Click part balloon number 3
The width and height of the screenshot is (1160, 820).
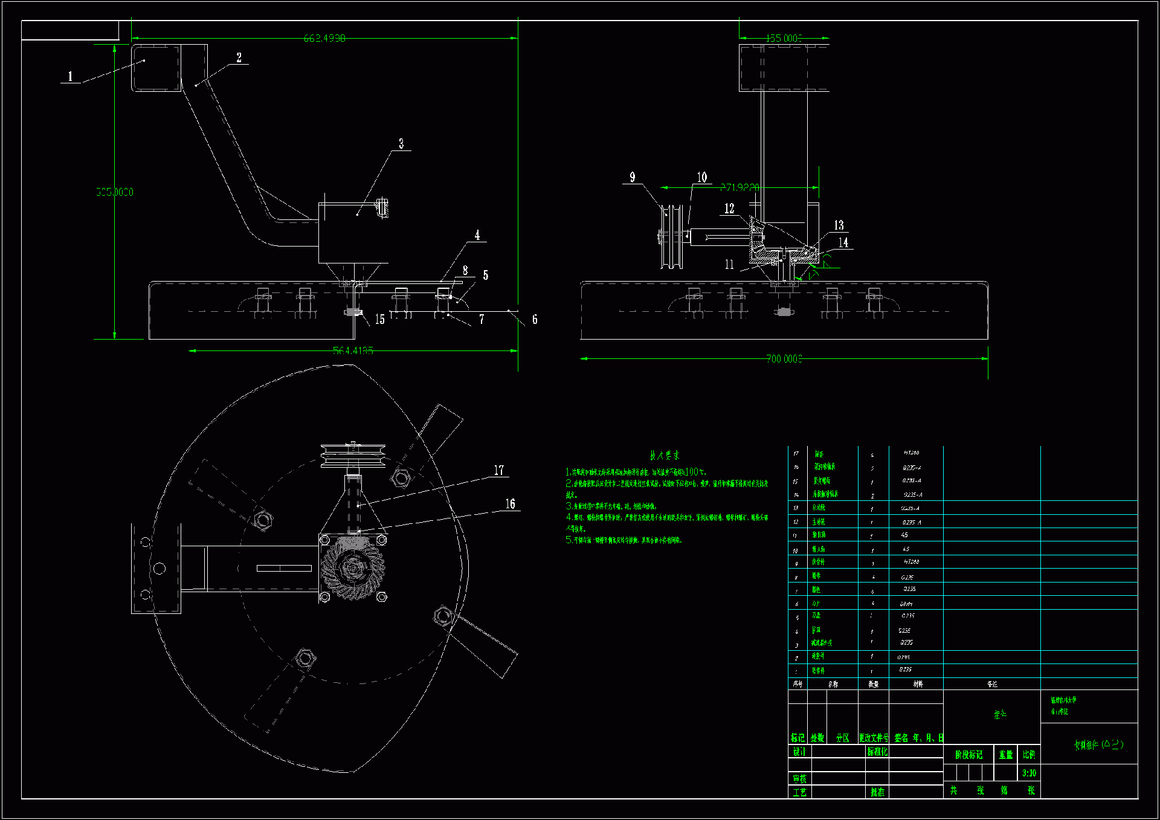[401, 144]
